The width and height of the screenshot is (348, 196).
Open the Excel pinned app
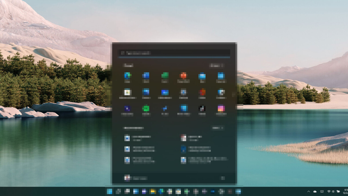165,76
